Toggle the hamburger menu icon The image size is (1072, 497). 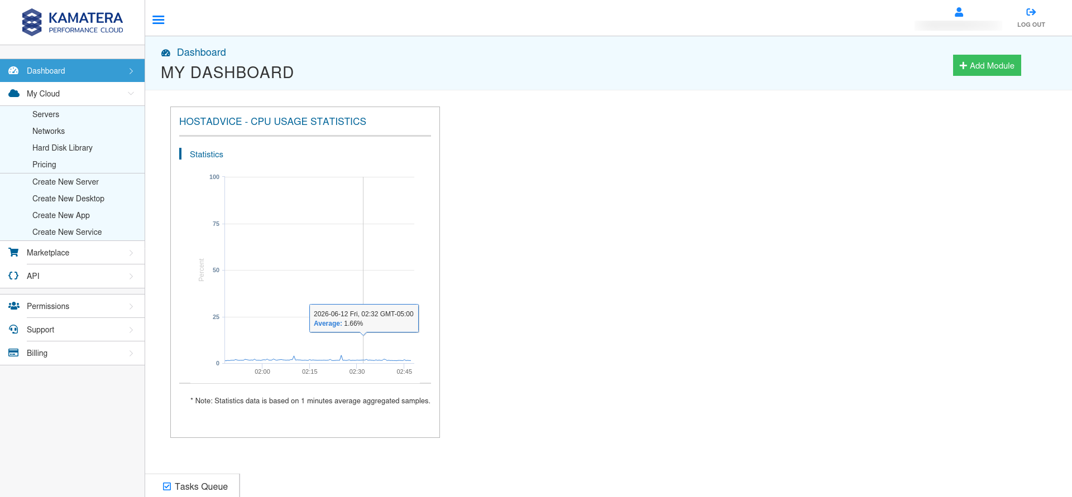[159, 20]
